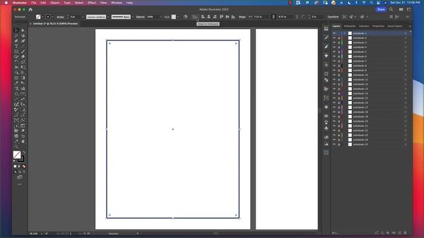This screenshot has height=238, width=424.
Task: Click the Home icon in title bar
Action: (x=30, y=9)
